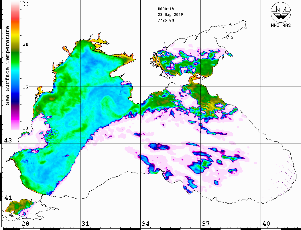Click the 'Sea Surface Temperature' legend title
Viewport: 301px width, 230px height.
pyautogui.click(x=7, y=66)
